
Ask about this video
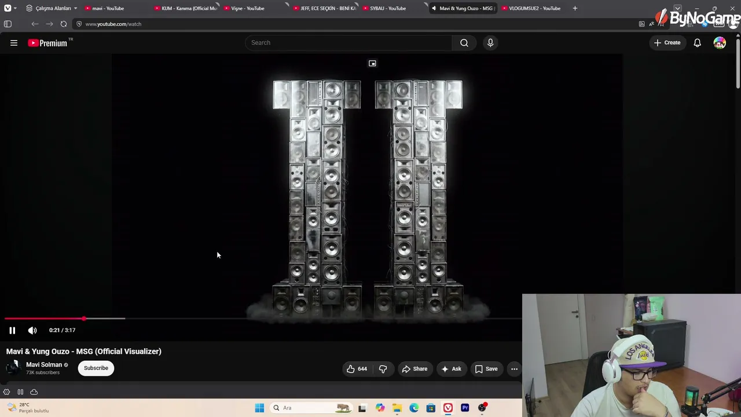pos(451,369)
